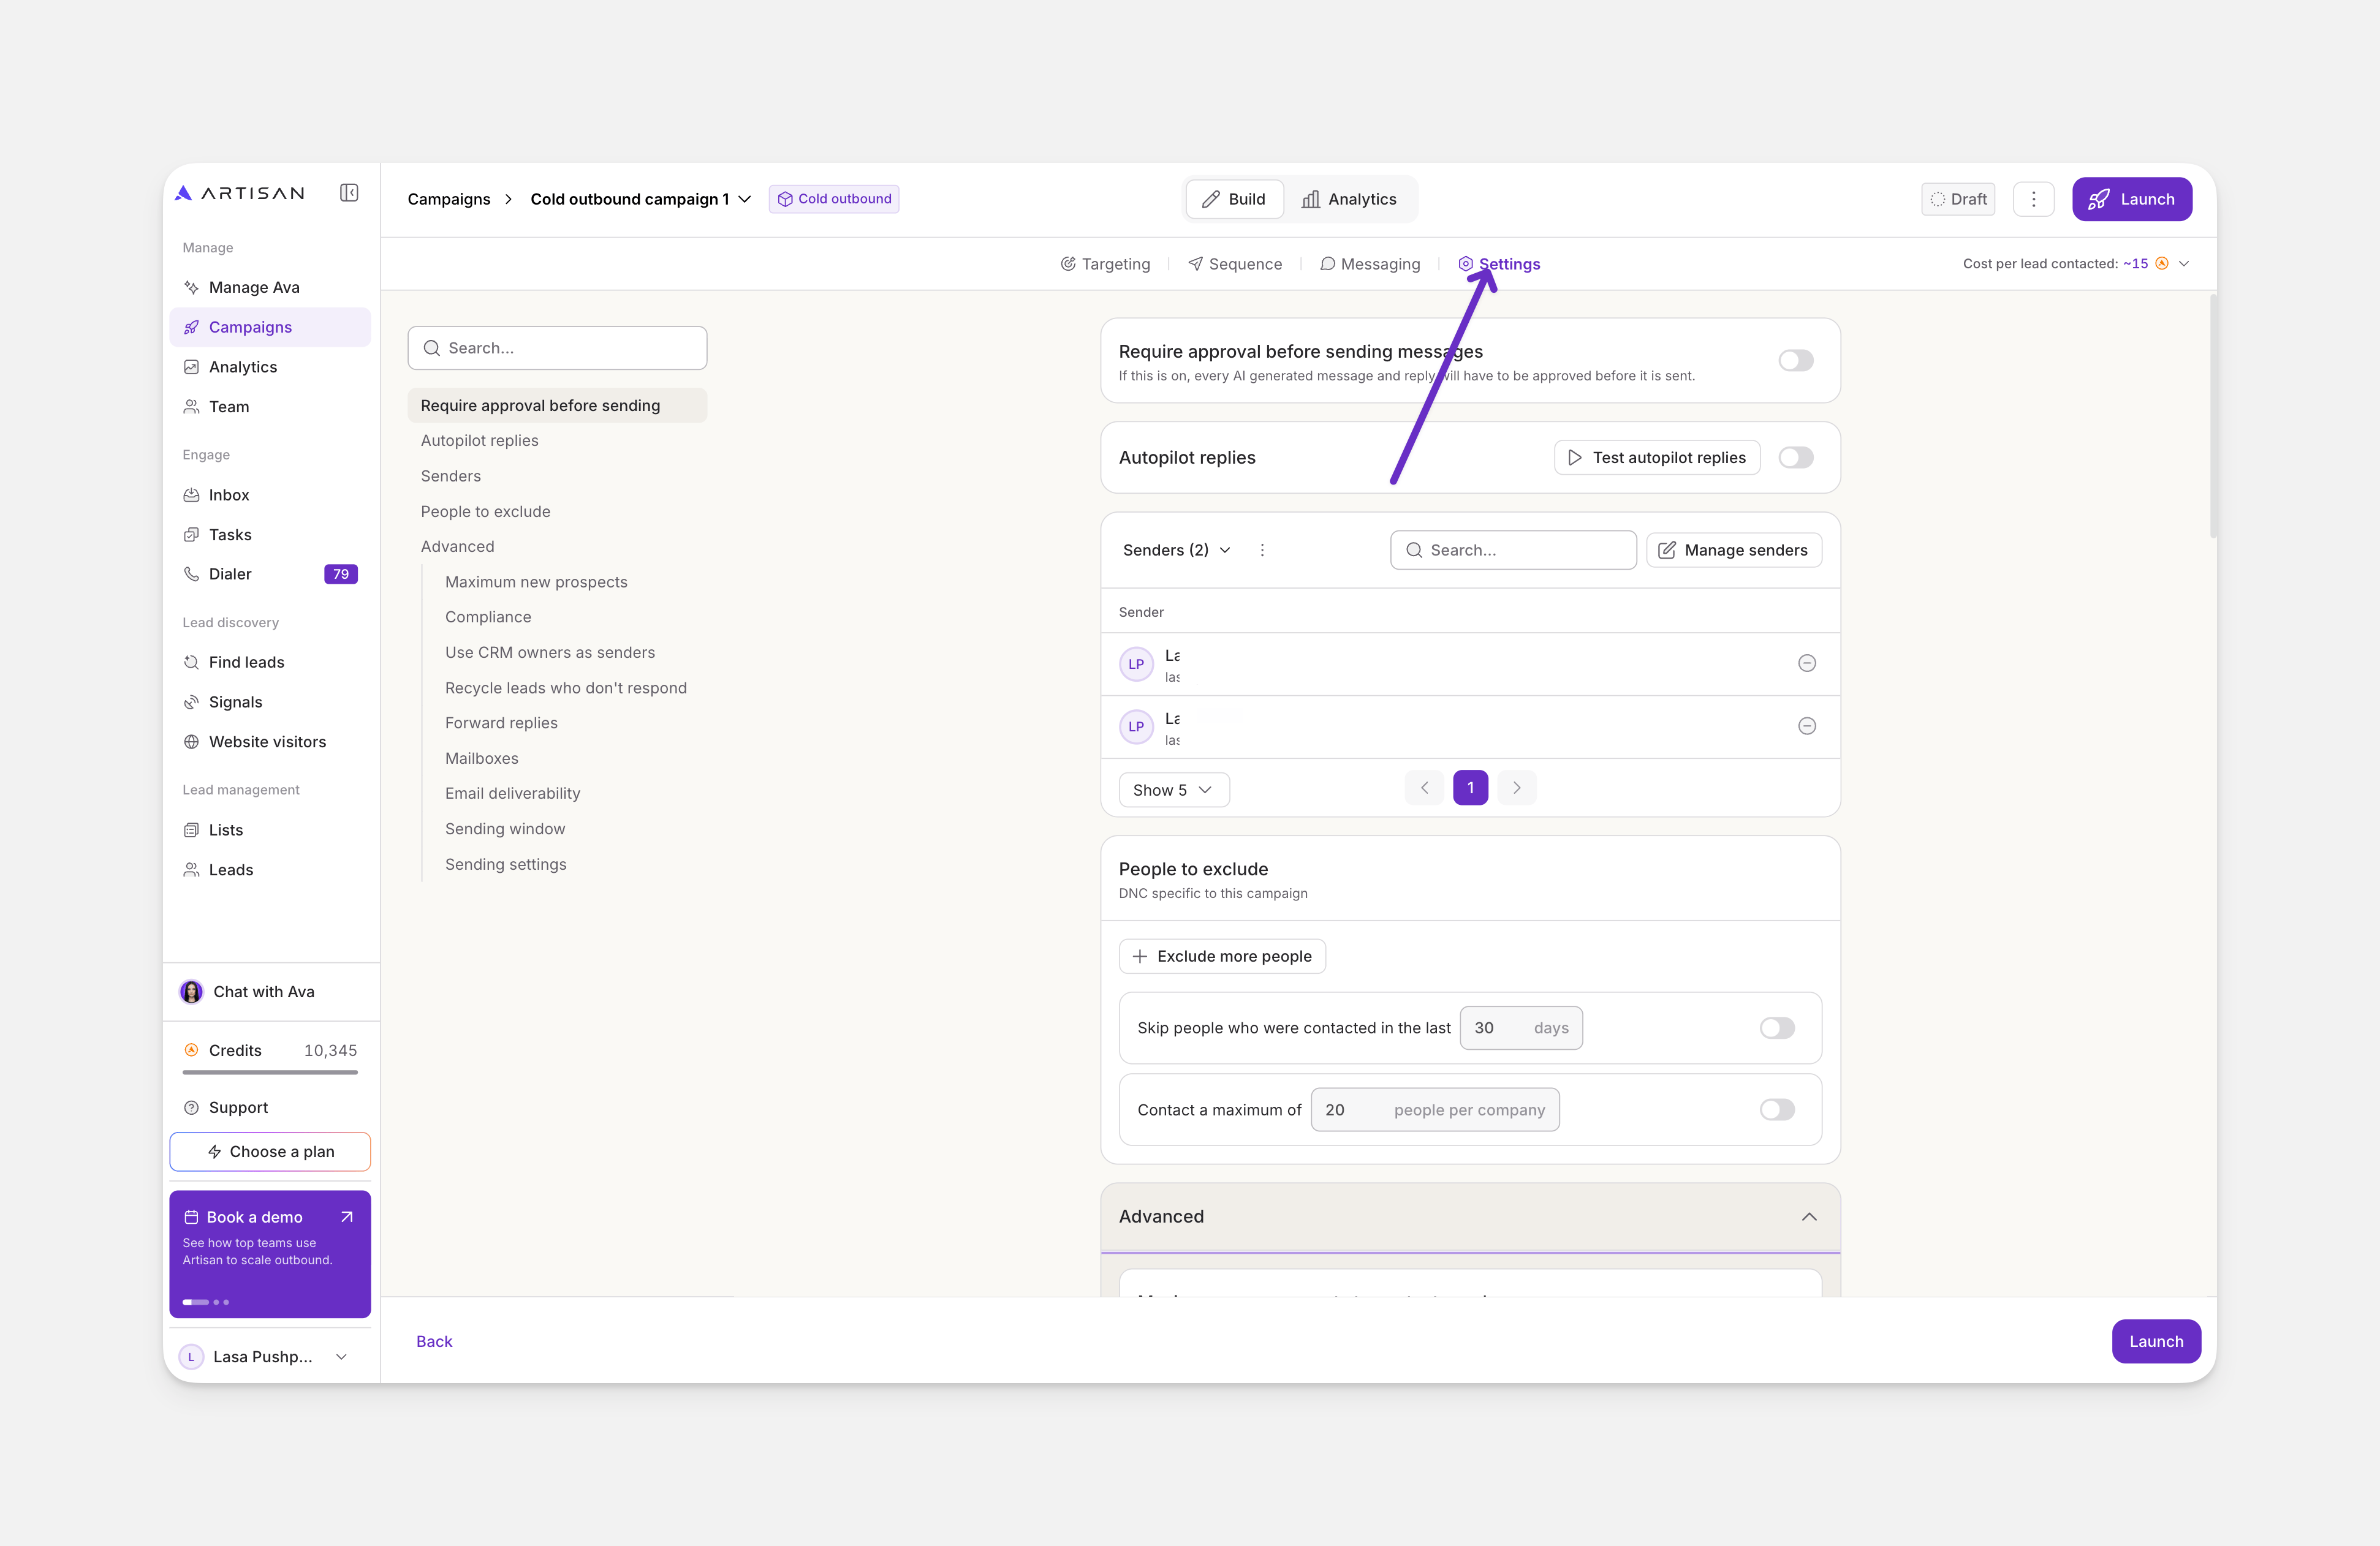Screen dimensions: 2380x1546
Task: Click the Book a demo carousel dots
Action: [206, 1303]
